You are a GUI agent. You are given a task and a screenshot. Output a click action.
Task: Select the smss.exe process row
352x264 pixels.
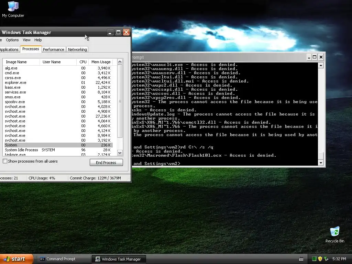point(58,97)
